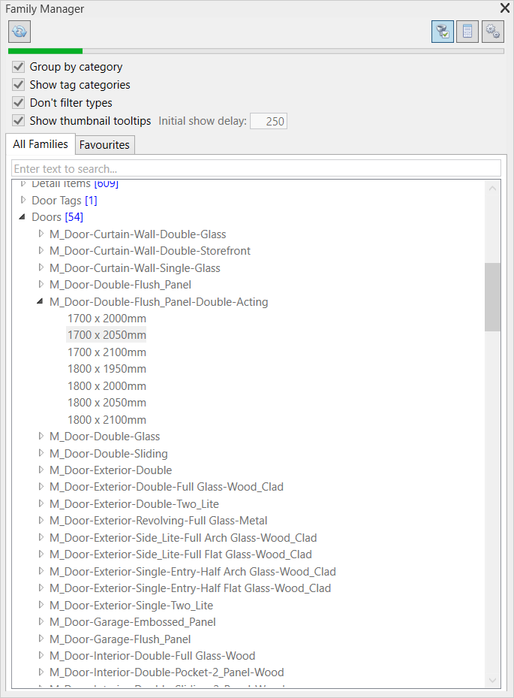514x698 pixels.
Task: Expand M_Door-Exterior-Revolving-Full Glass-Metal
Action: point(41,521)
